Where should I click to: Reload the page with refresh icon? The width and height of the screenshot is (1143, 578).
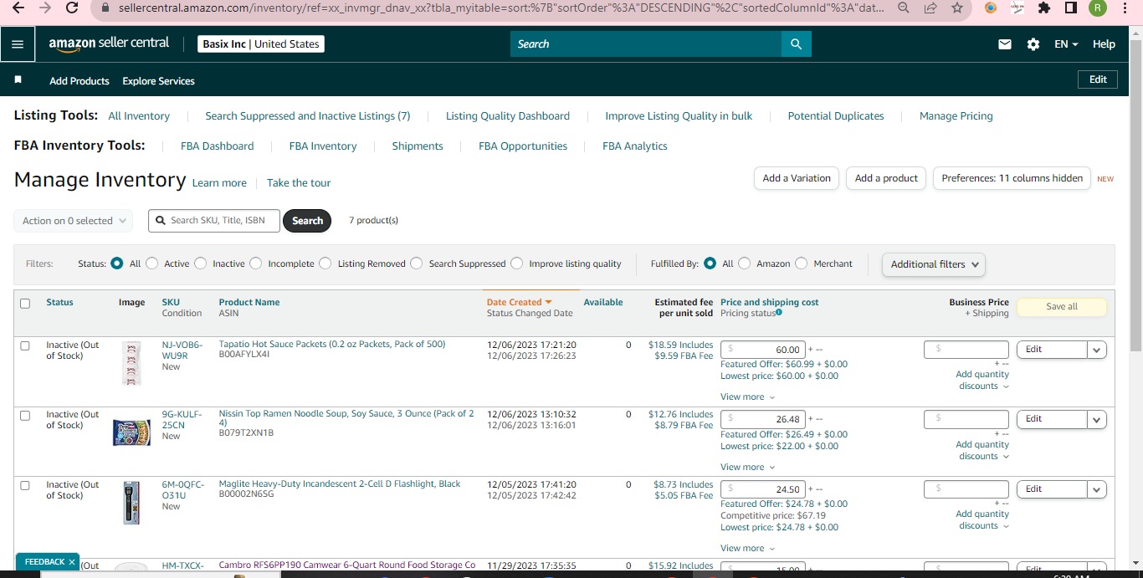coord(72,8)
